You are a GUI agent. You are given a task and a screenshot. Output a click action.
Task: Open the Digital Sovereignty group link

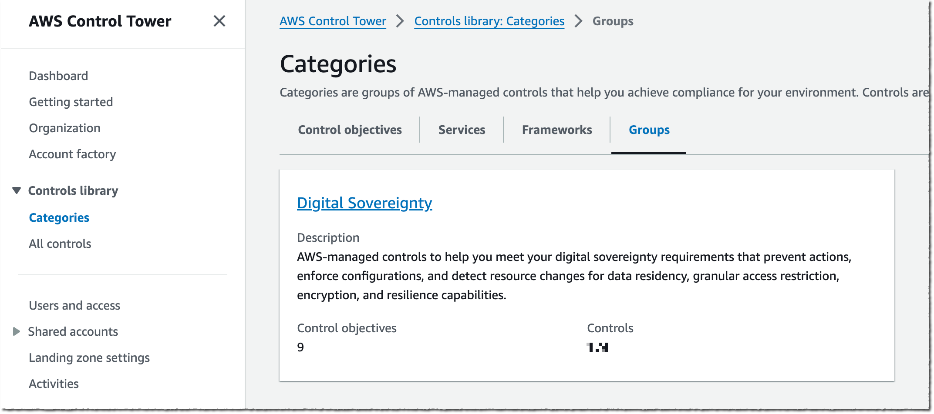coord(364,203)
